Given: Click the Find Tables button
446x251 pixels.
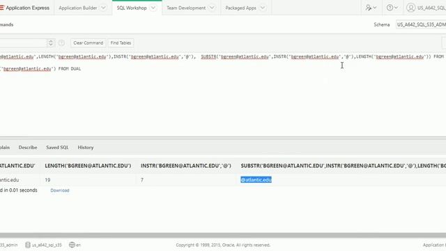Looking at the screenshot, I should 121,43.
